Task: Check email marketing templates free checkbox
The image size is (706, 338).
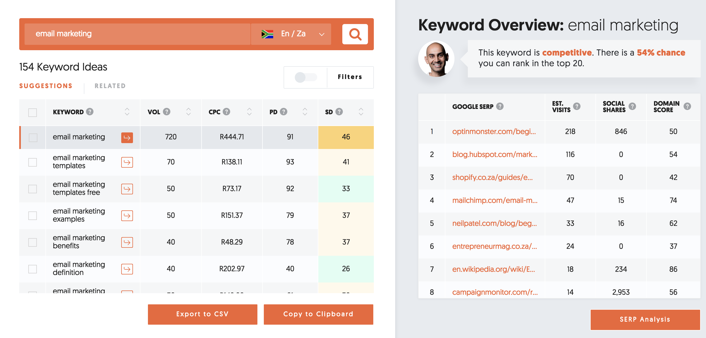Action: point(33,188)
